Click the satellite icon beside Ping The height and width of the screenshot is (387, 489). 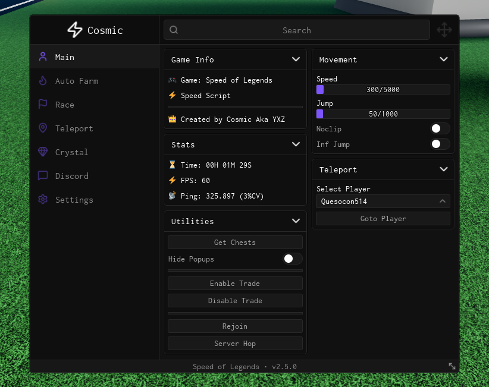(172, 196)
